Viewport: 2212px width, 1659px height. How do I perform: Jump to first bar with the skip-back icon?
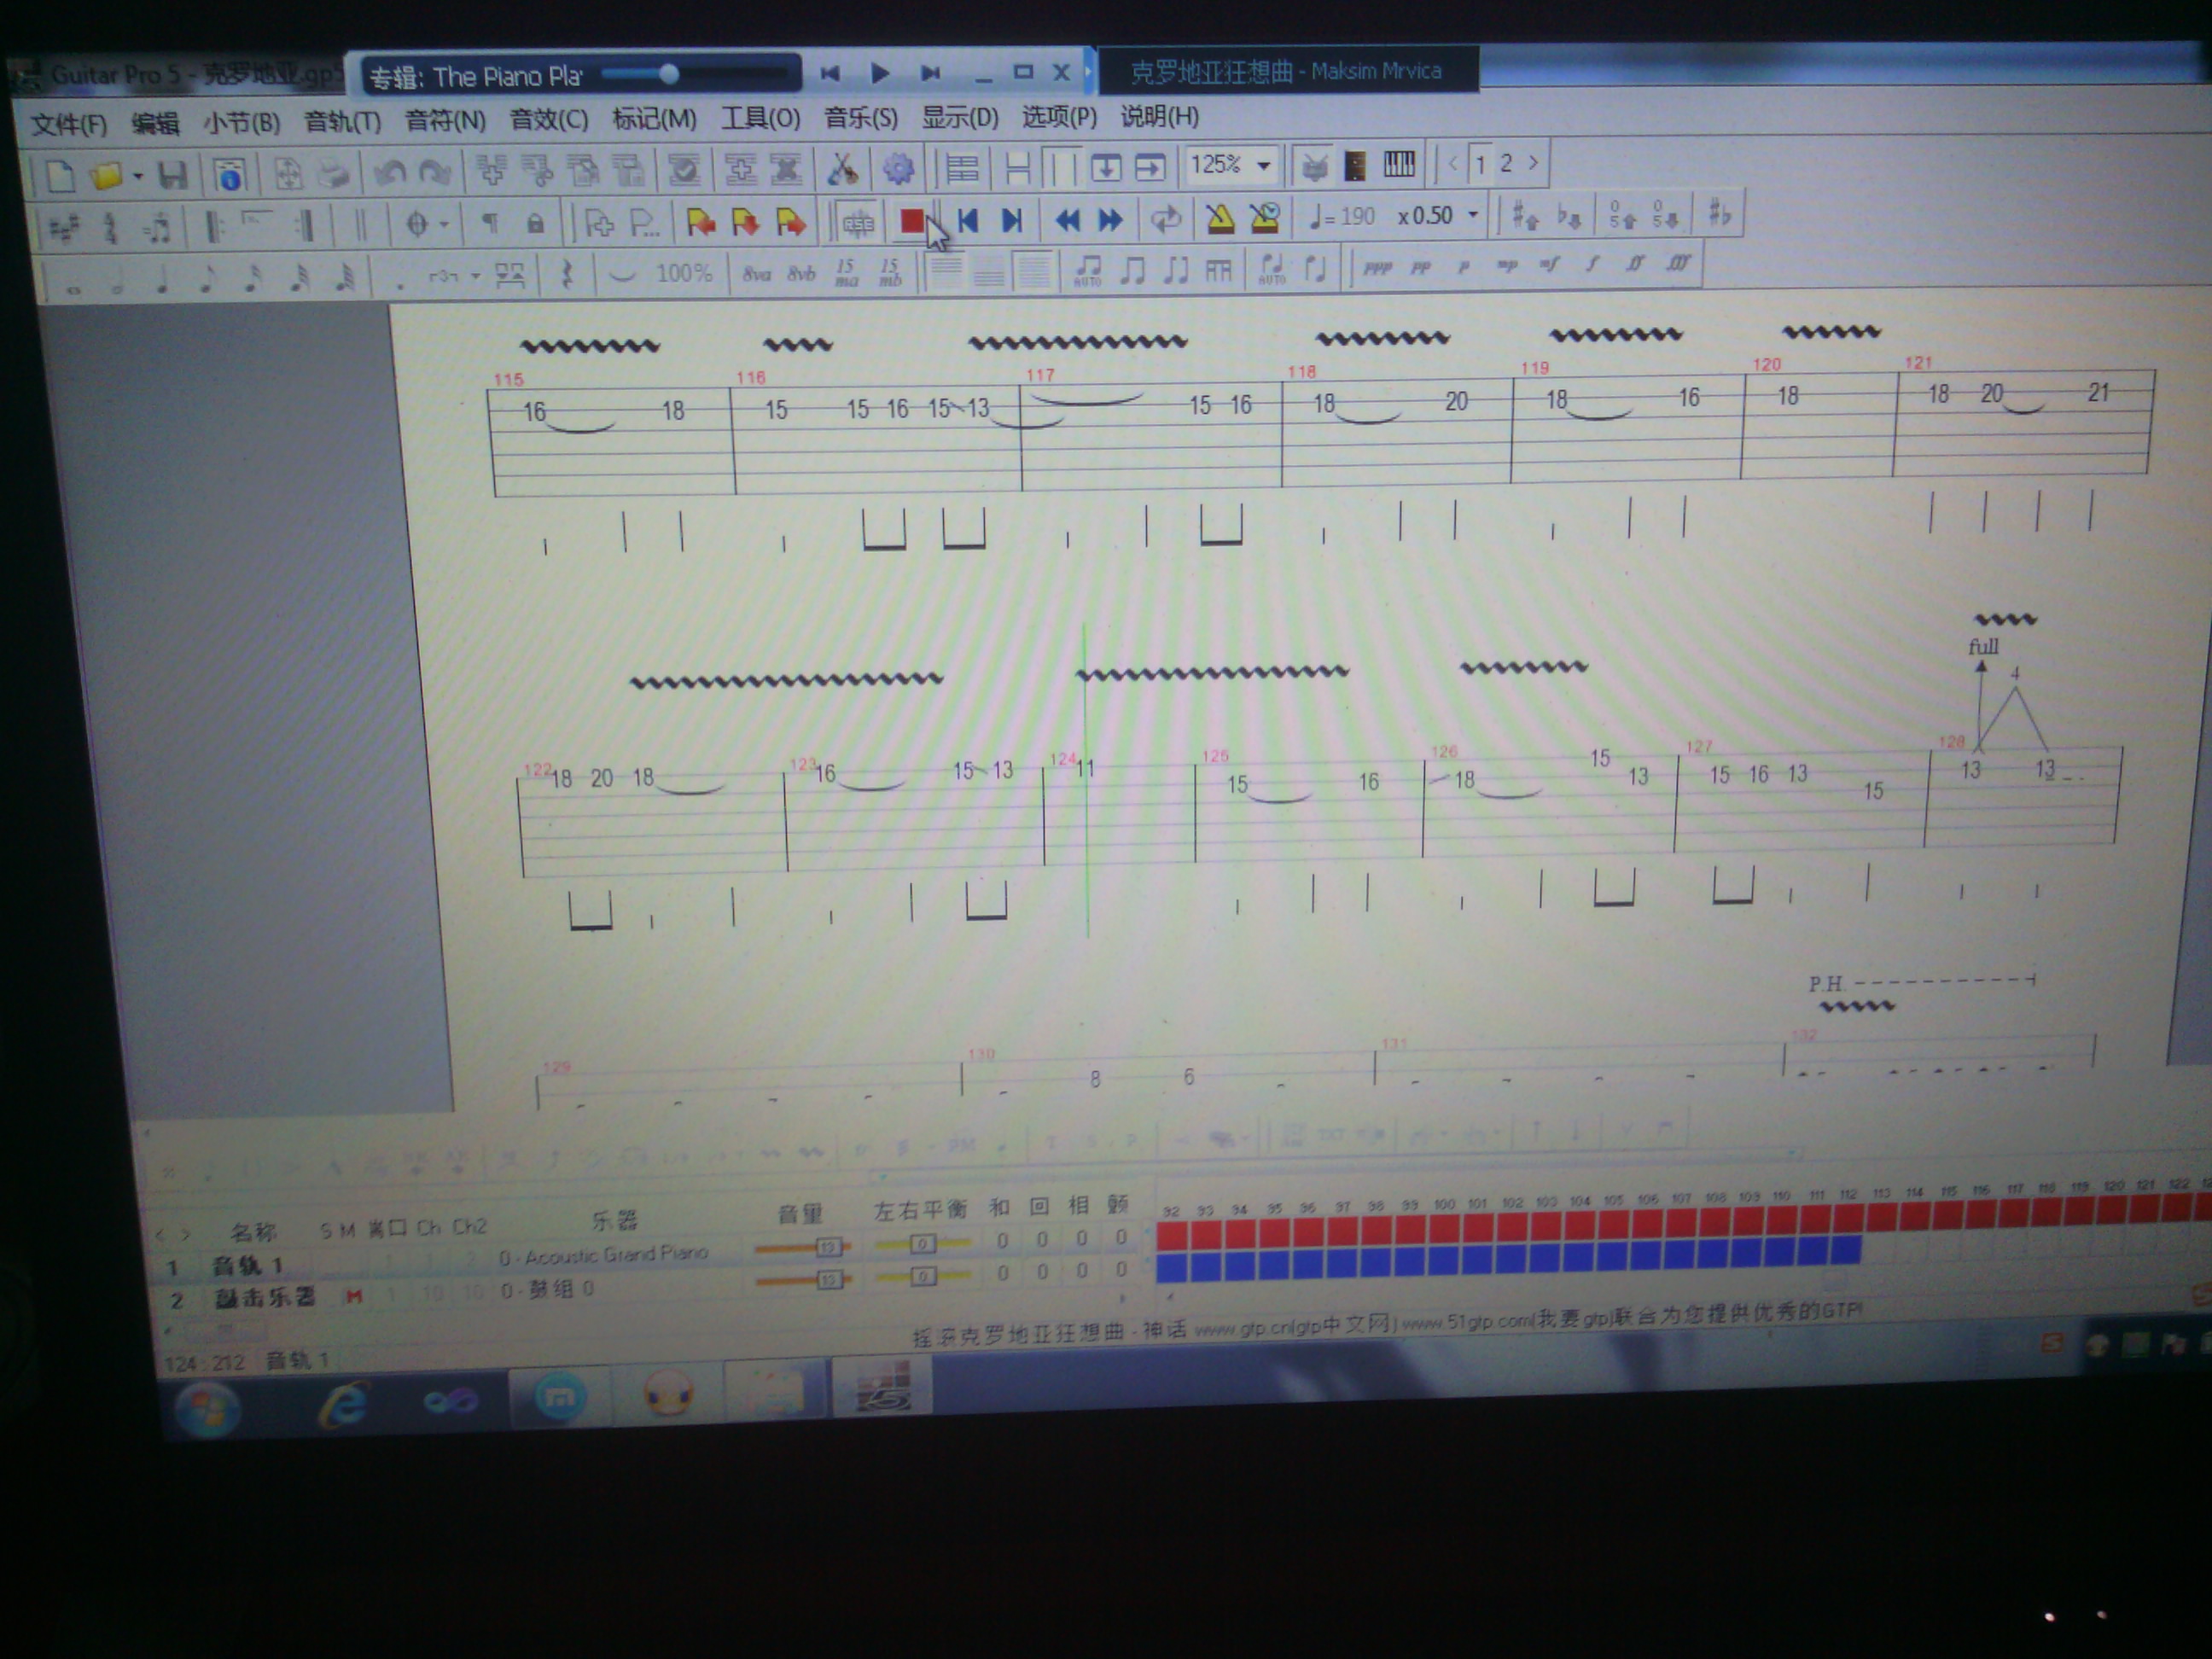coord(967,220)
